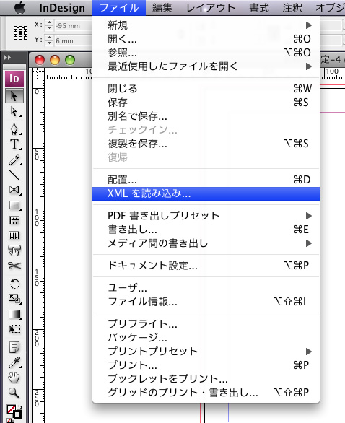This screenshot has width=345, height=423.
Task: Select the Type tool
Action: 14,144
